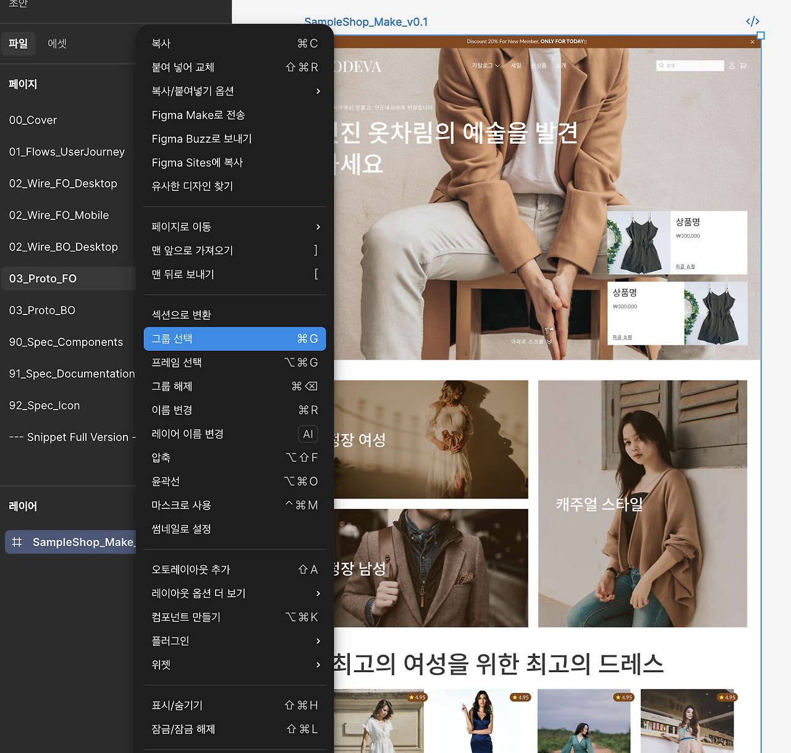This screenshot has height=753, width=791.
Task: Click the user account icon in site header
Action: (732, 65)
